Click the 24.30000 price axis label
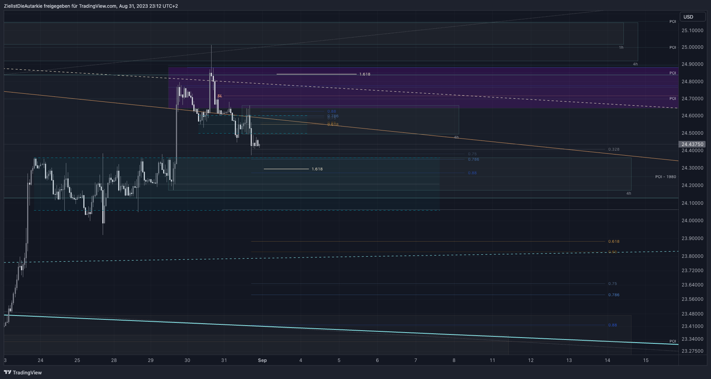The width and height of the screenshot is (711, 379). point(692,168)
